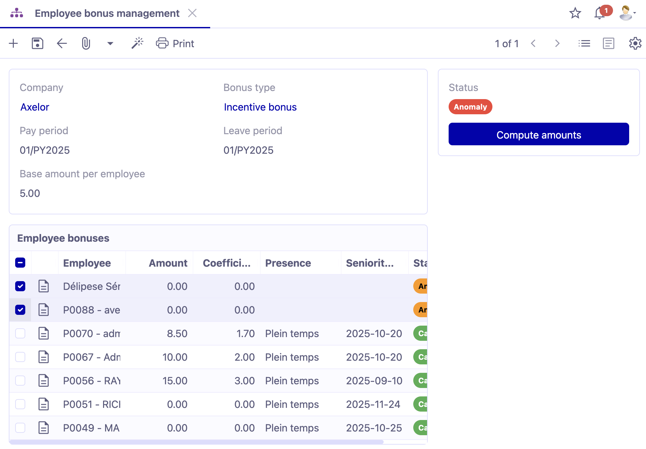Open view settings with the gear icon
The width and height of the screenshot is (646, 449).
click(x=635, y=43)
